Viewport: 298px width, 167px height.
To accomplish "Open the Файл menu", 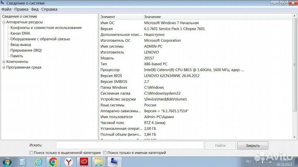I will tap(7, 9).
